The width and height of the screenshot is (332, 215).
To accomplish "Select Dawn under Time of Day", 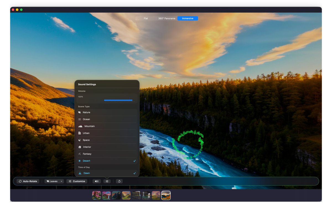I will tap(107, 173).
